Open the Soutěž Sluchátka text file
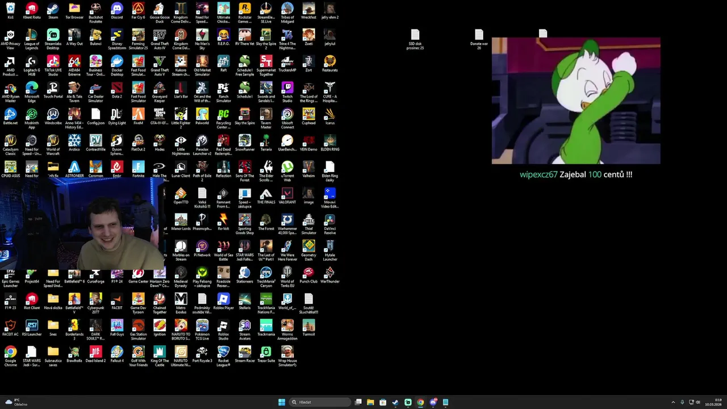 point(308,303)
